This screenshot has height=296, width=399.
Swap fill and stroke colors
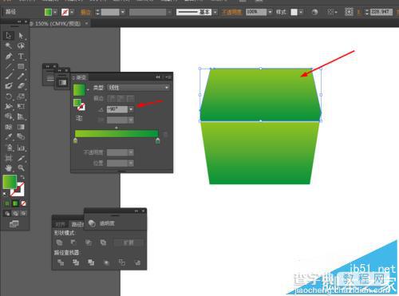click(22, 177)
